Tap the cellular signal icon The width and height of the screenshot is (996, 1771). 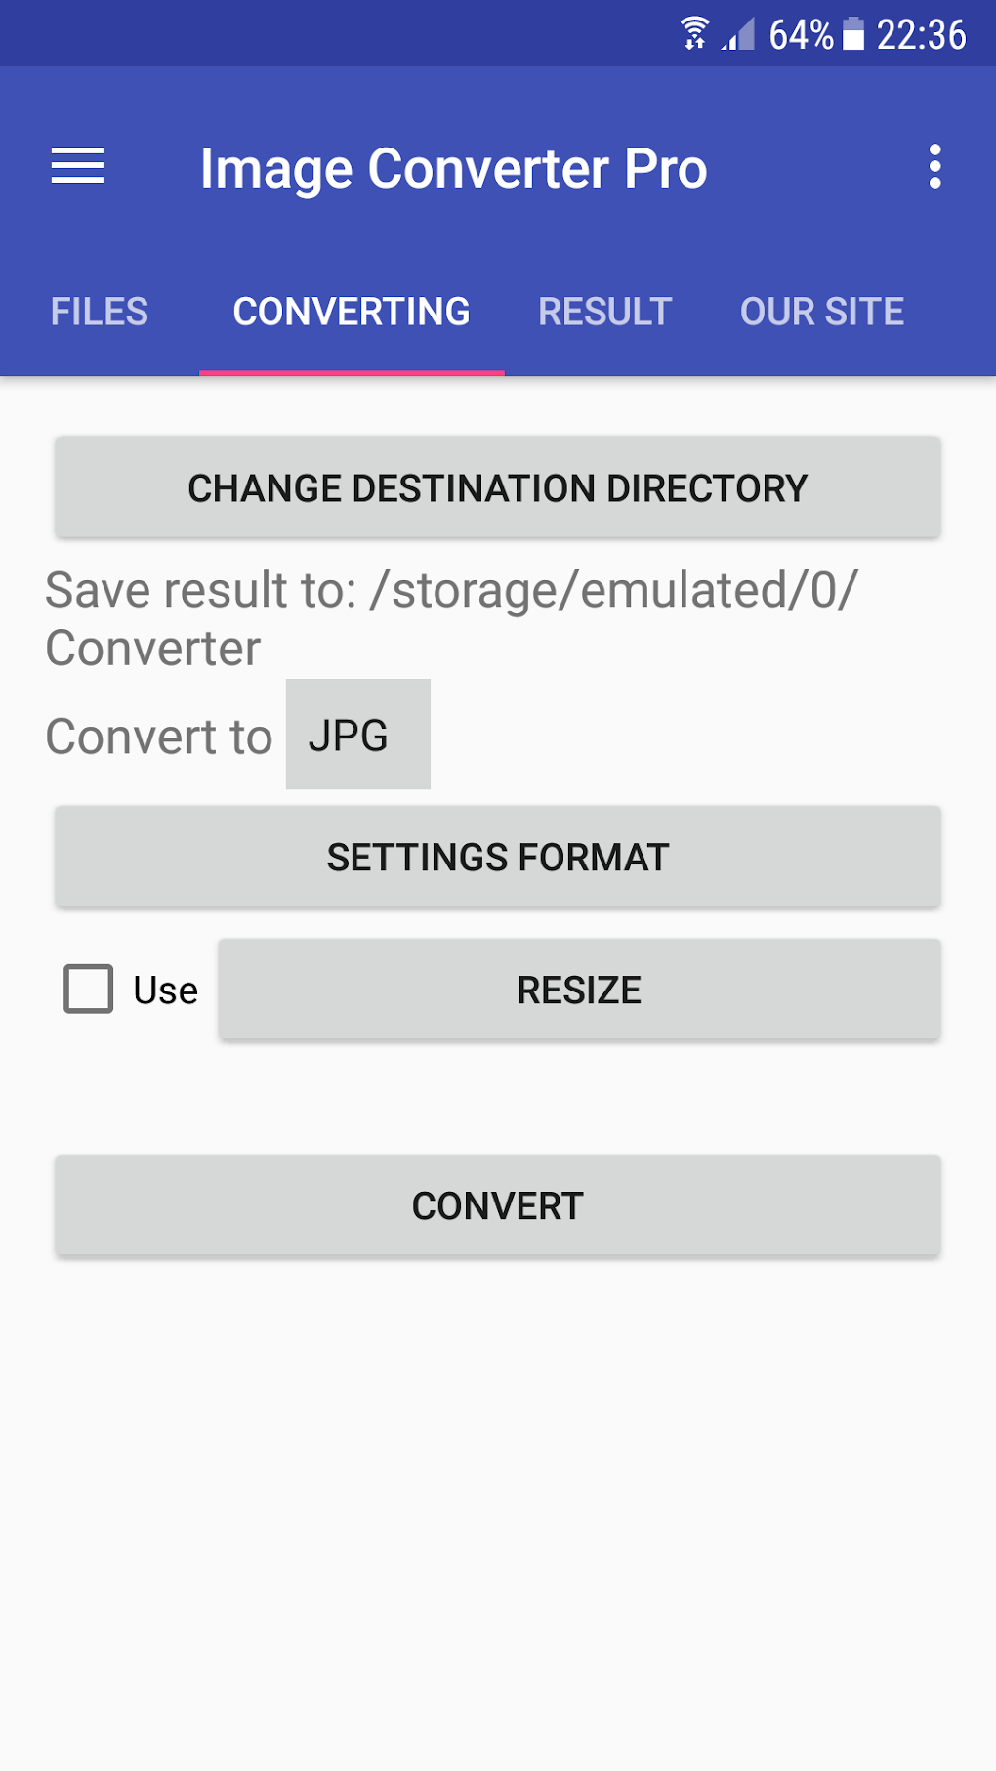[x=739, y=35]
